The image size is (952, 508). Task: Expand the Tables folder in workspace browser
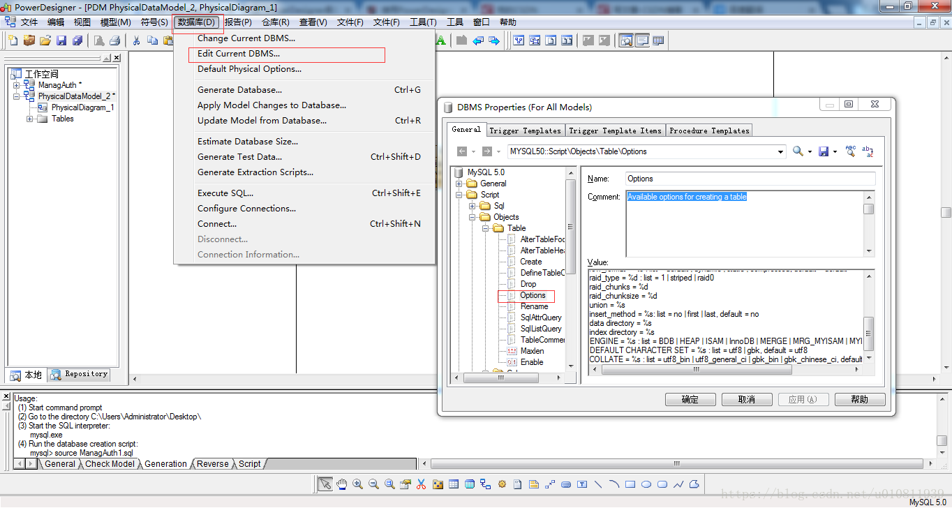coord(29,119)
